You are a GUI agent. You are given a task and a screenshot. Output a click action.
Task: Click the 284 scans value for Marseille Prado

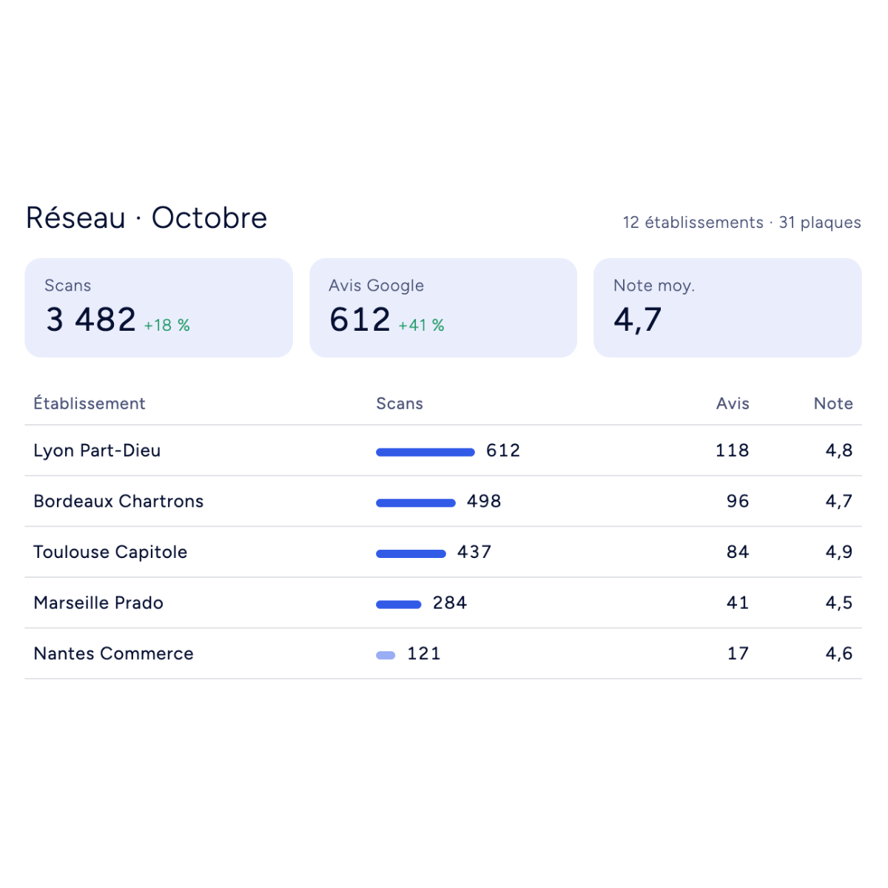click(450, 603)
